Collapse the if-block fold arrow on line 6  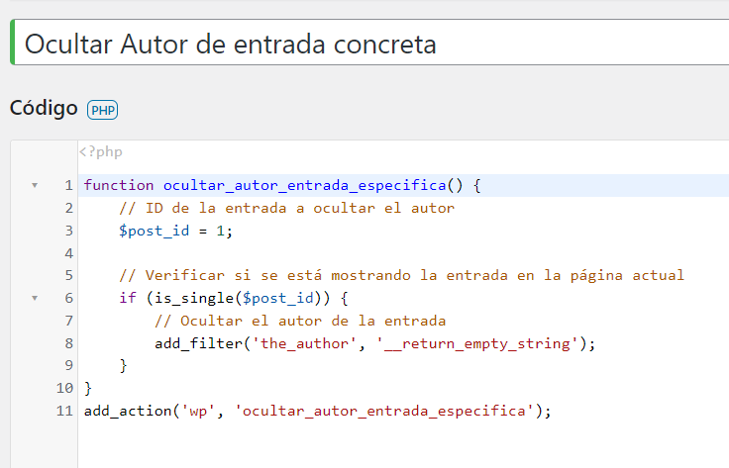(35, 298)
